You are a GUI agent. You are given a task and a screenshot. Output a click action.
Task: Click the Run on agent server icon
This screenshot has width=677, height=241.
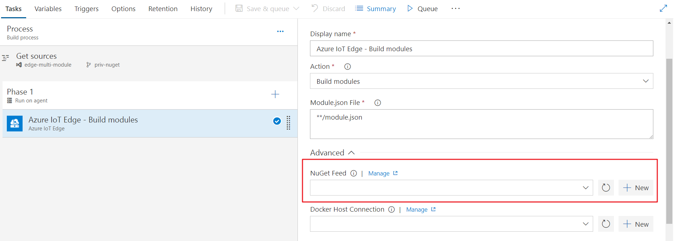click(x=10, y=101)
